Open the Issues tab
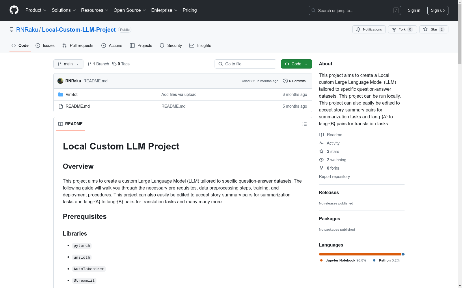Screen dimensions: 462x288 coord(45,46)
